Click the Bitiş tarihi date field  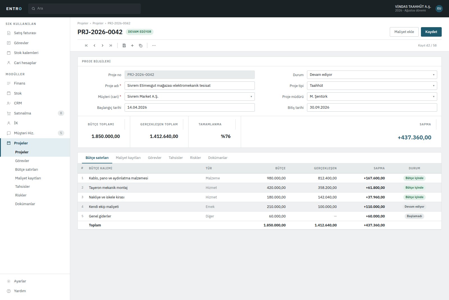[372, 107]
